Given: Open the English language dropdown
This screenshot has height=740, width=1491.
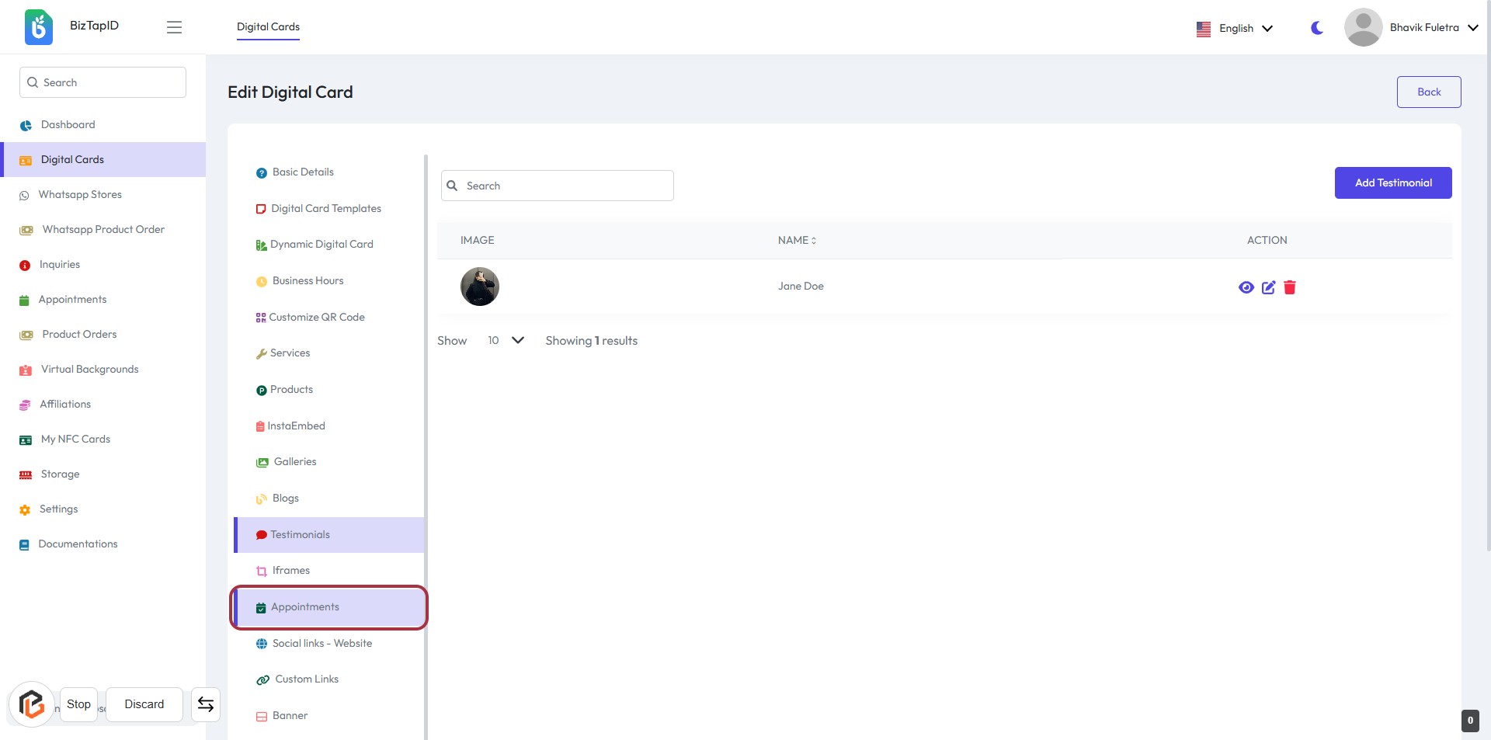Looking at the screenshot, I should pyautogui.click(x=1235, y=28).
